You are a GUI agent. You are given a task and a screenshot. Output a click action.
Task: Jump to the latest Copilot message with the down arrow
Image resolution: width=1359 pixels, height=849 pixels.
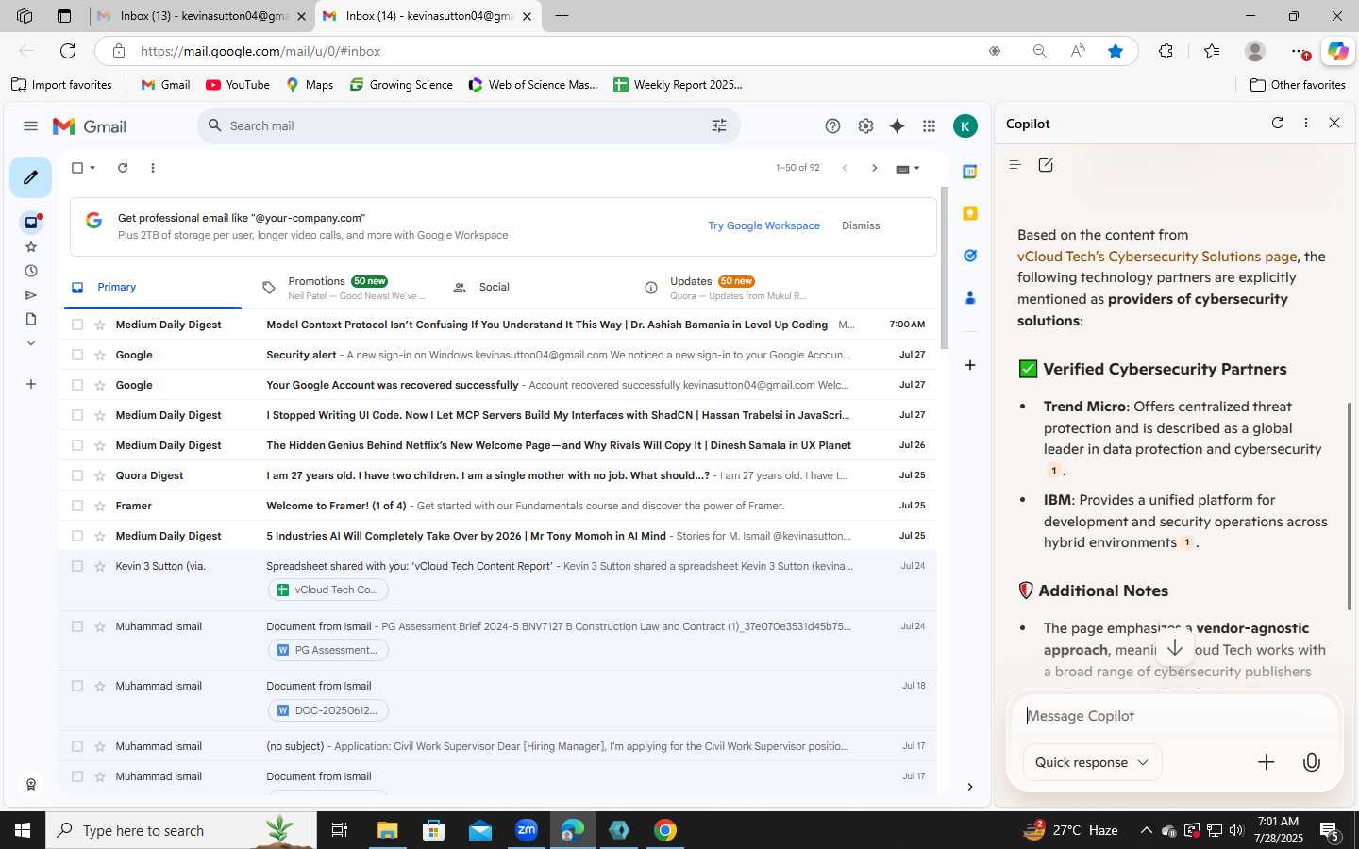click(x=1175, y=648)
